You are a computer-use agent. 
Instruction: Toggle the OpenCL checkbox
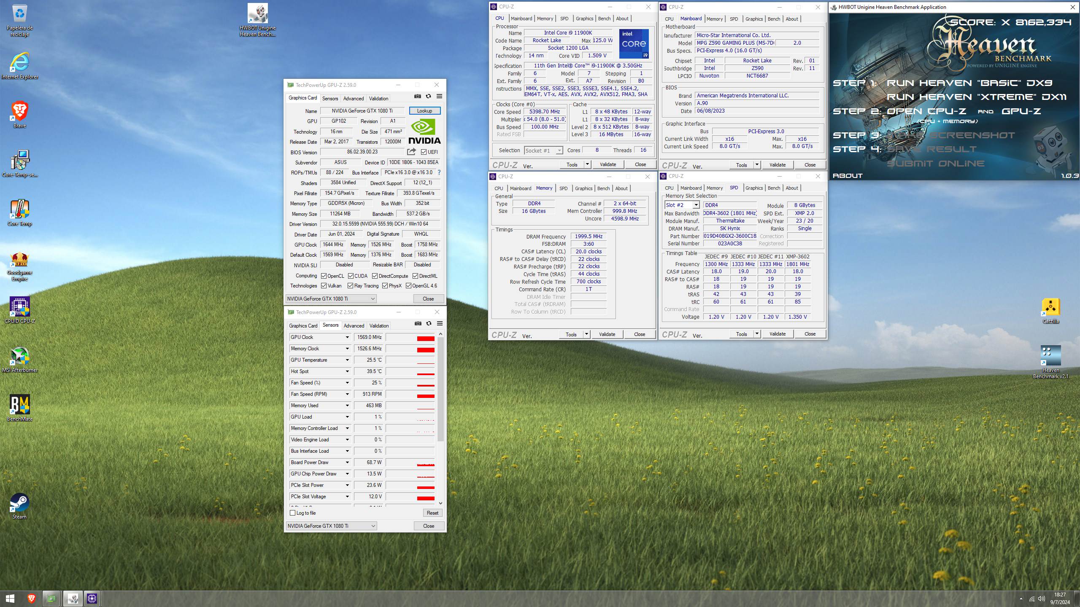point(324,276)
